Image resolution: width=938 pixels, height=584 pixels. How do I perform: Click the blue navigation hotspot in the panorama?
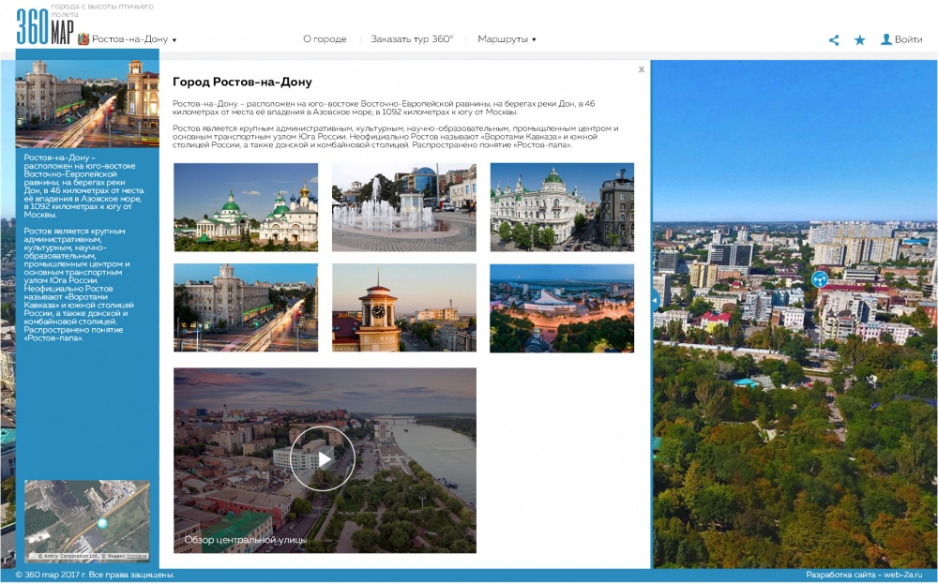[x=819, y=278]
